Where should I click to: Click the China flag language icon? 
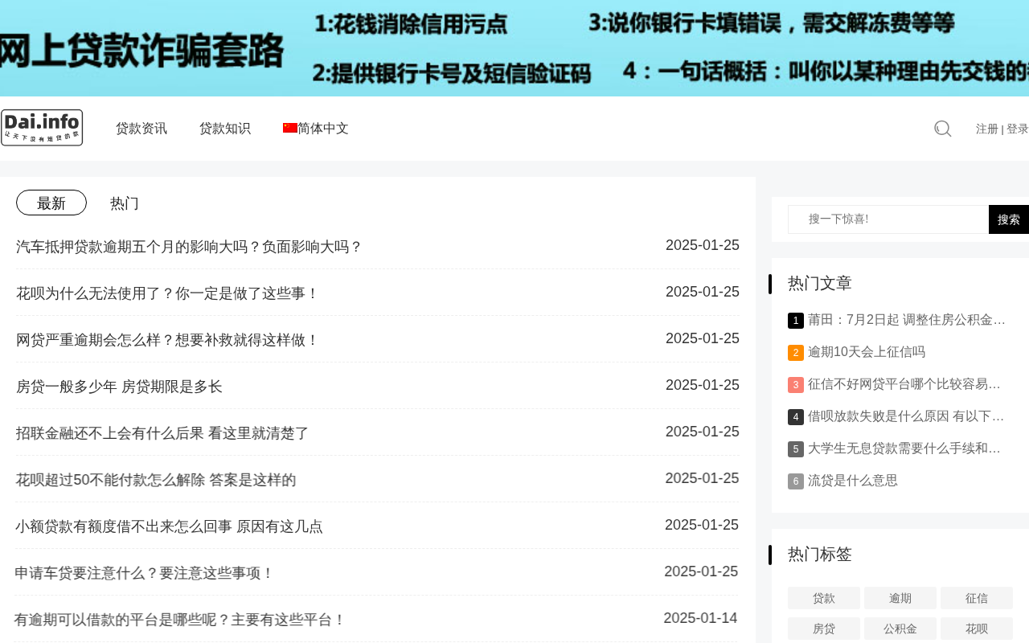click(289, 128)
